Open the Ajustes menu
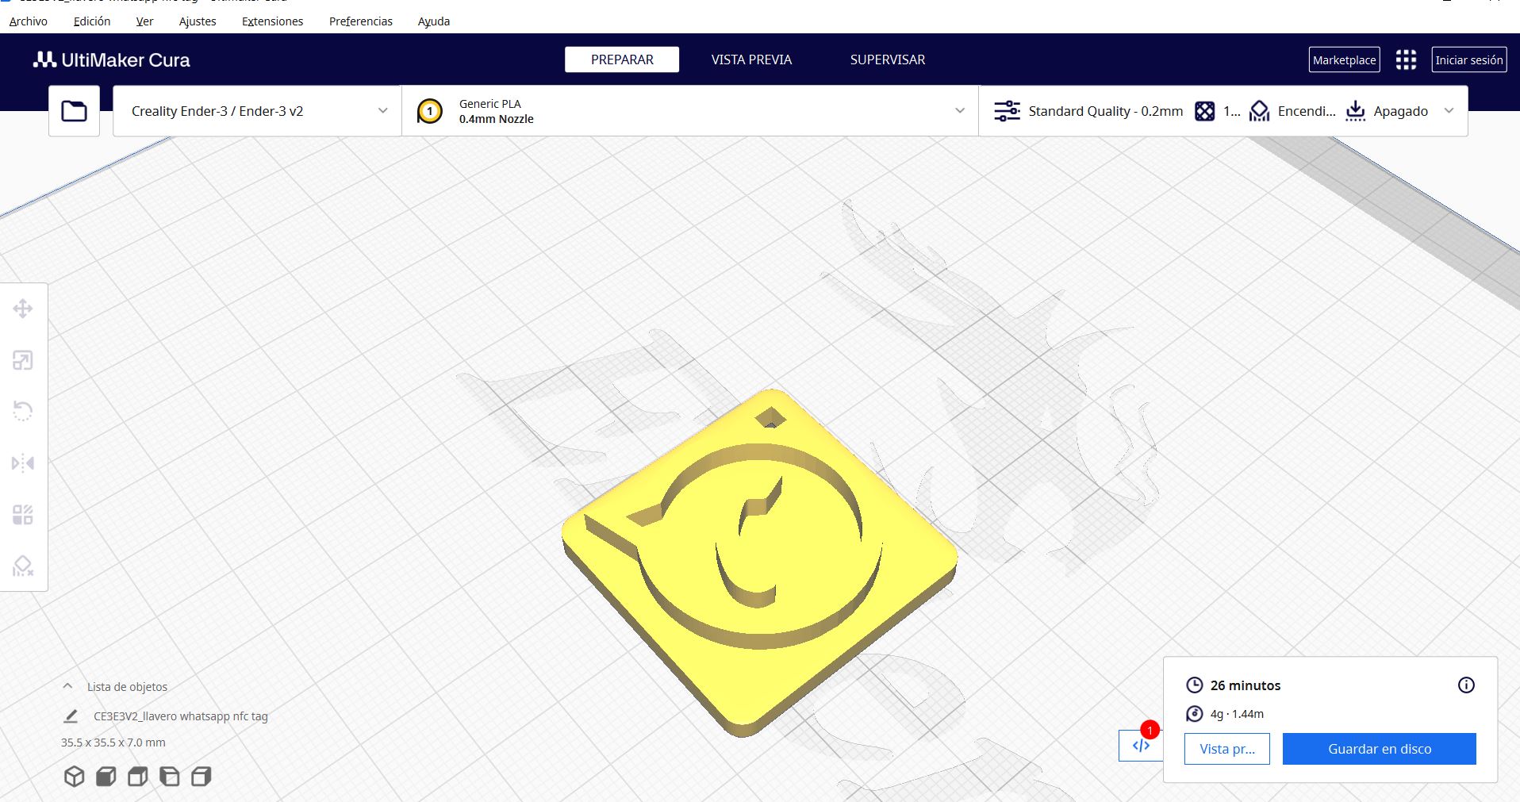 (198, 21)
